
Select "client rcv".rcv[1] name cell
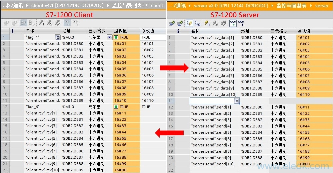[42, 113]
